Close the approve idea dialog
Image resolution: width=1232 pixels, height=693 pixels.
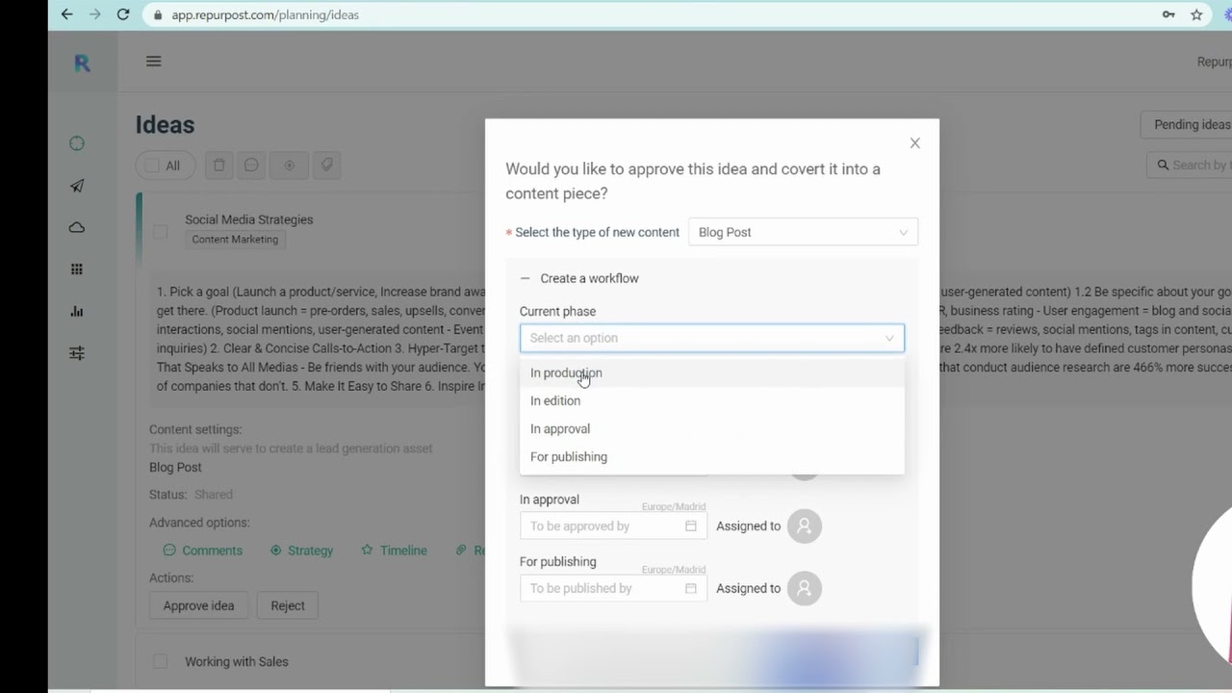pos(915,143)
